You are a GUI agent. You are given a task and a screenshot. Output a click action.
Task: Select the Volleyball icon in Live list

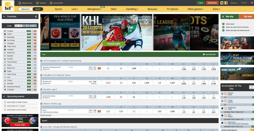5,43
